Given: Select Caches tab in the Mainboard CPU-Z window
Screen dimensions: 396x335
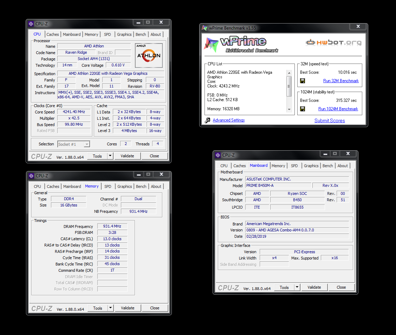Looking at the screenshot, I should coord(239,166).
